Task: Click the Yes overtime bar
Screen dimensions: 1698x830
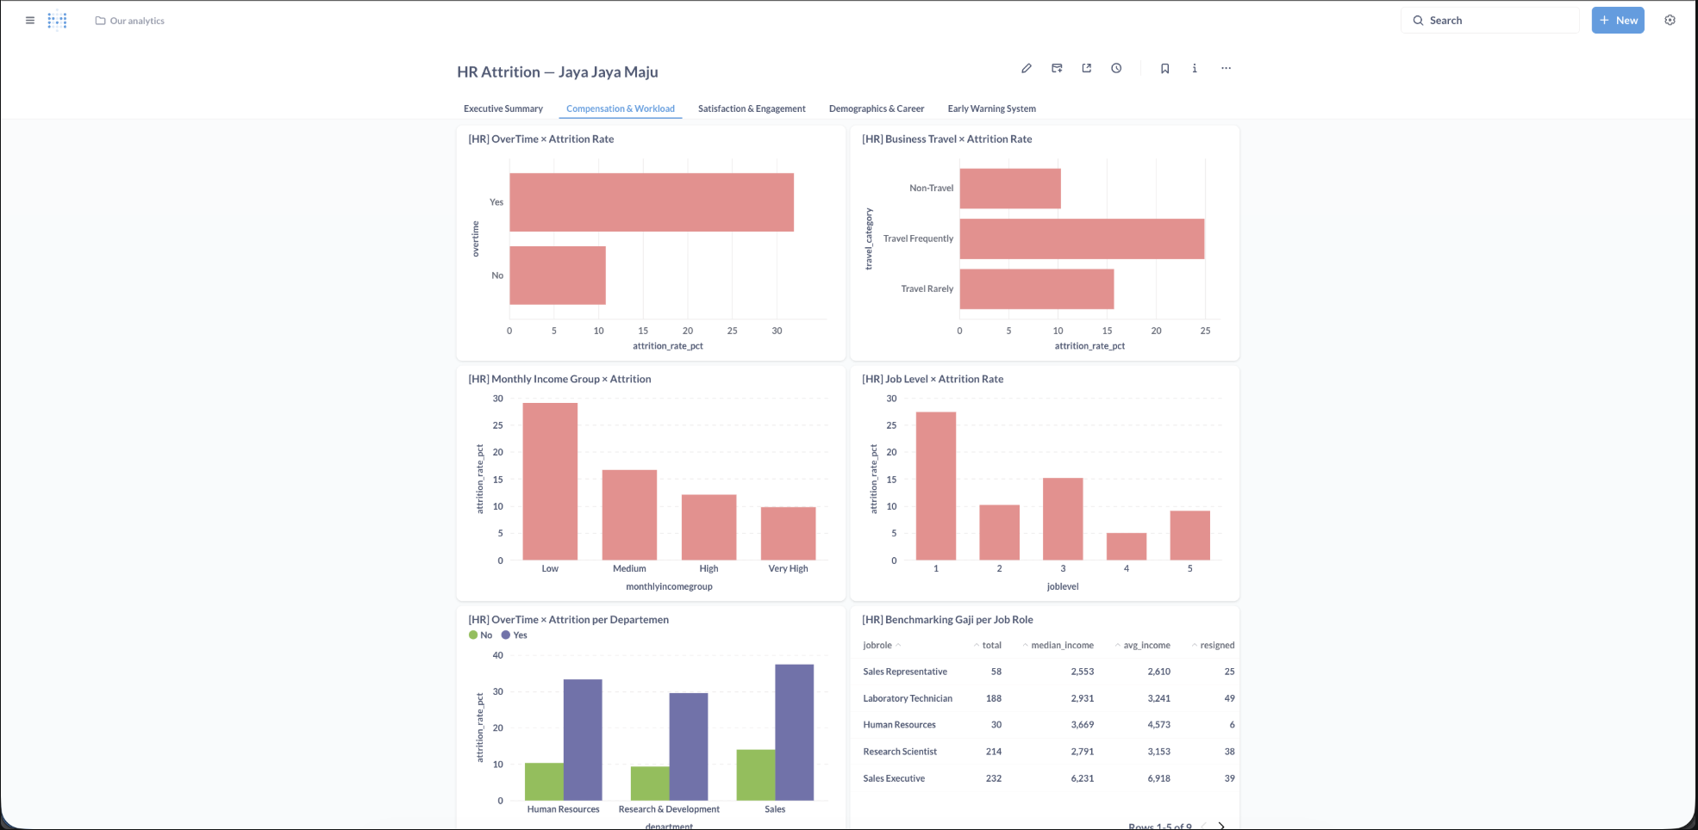Action: pyautogui.click(x=652, y=202)
